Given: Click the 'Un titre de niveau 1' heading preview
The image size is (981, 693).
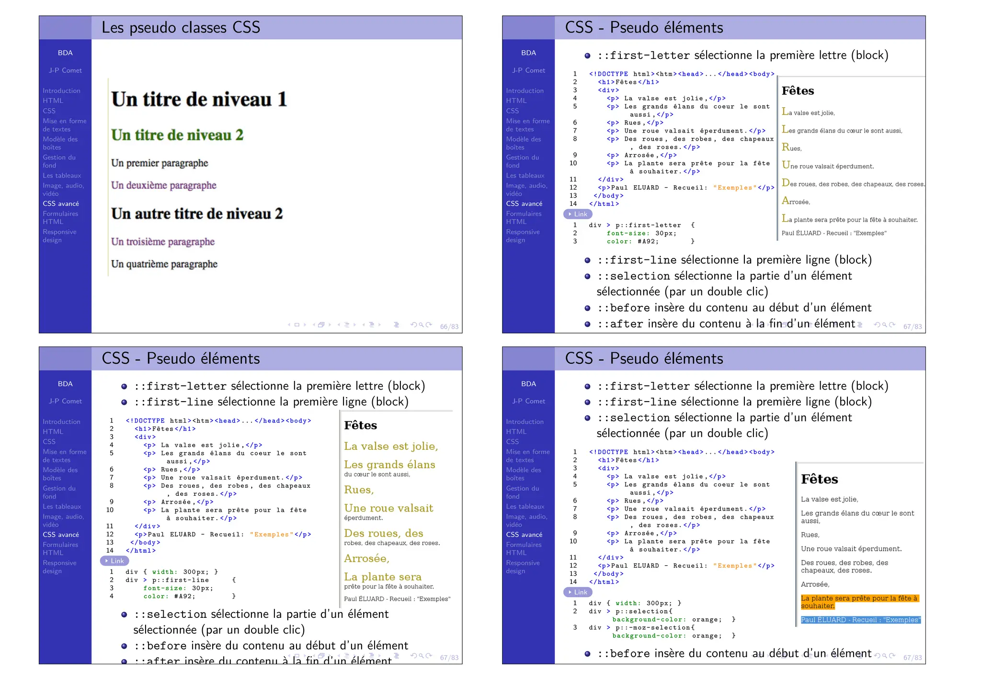Looking at the screenshot, I should 199,100.
